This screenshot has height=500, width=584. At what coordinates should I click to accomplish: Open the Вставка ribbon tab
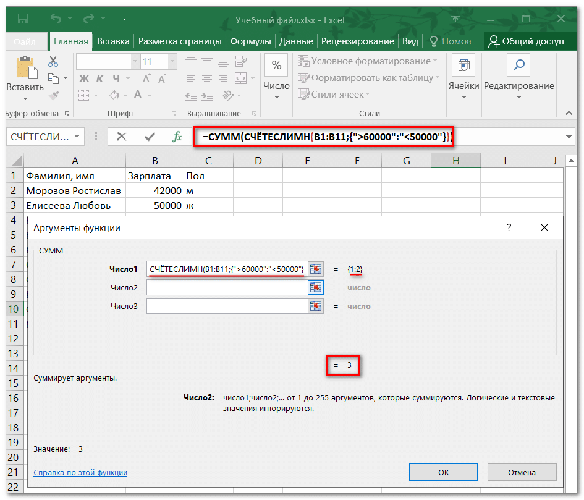tap(113, 41)
